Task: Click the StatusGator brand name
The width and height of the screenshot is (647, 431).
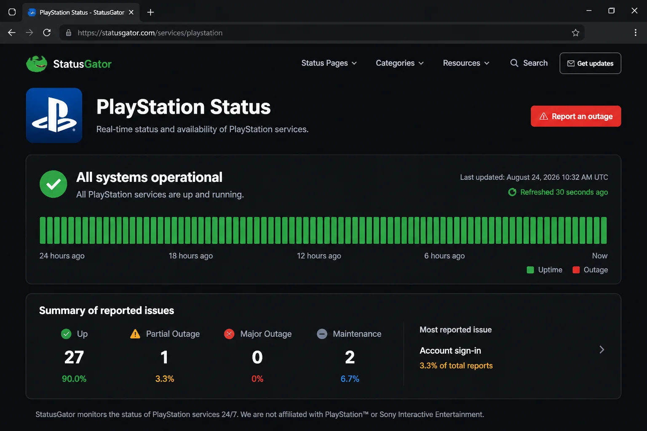Action: tap(82, 64)
